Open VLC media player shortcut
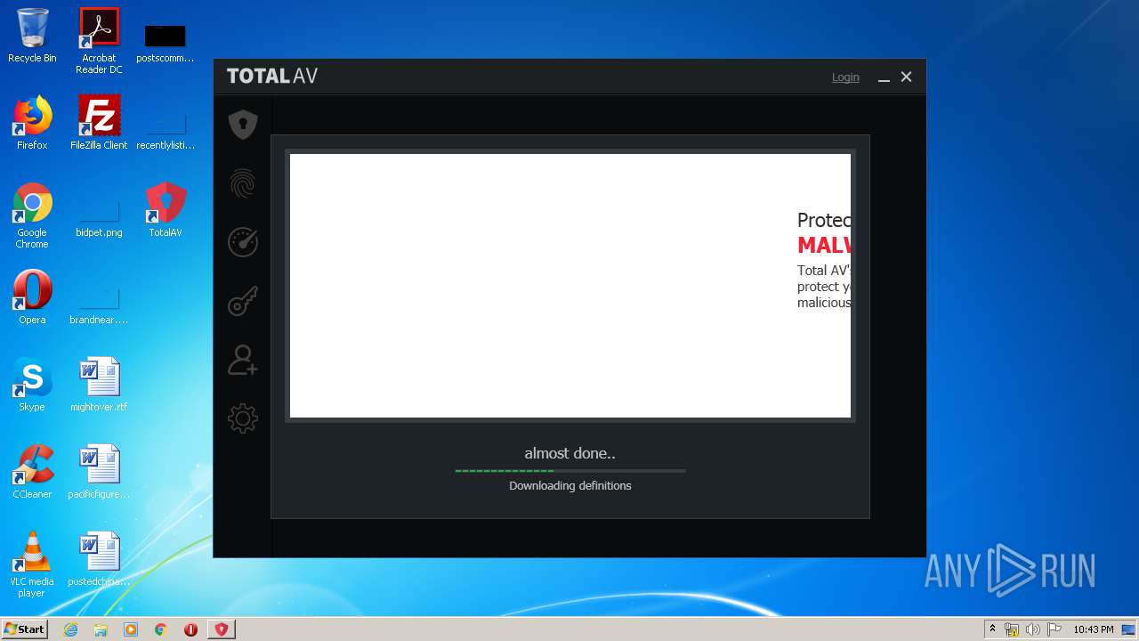 click(x=32, y=565)
